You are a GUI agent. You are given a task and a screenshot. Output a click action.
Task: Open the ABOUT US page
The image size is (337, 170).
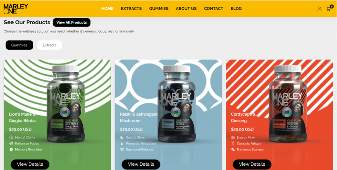[x=186, y=8]
